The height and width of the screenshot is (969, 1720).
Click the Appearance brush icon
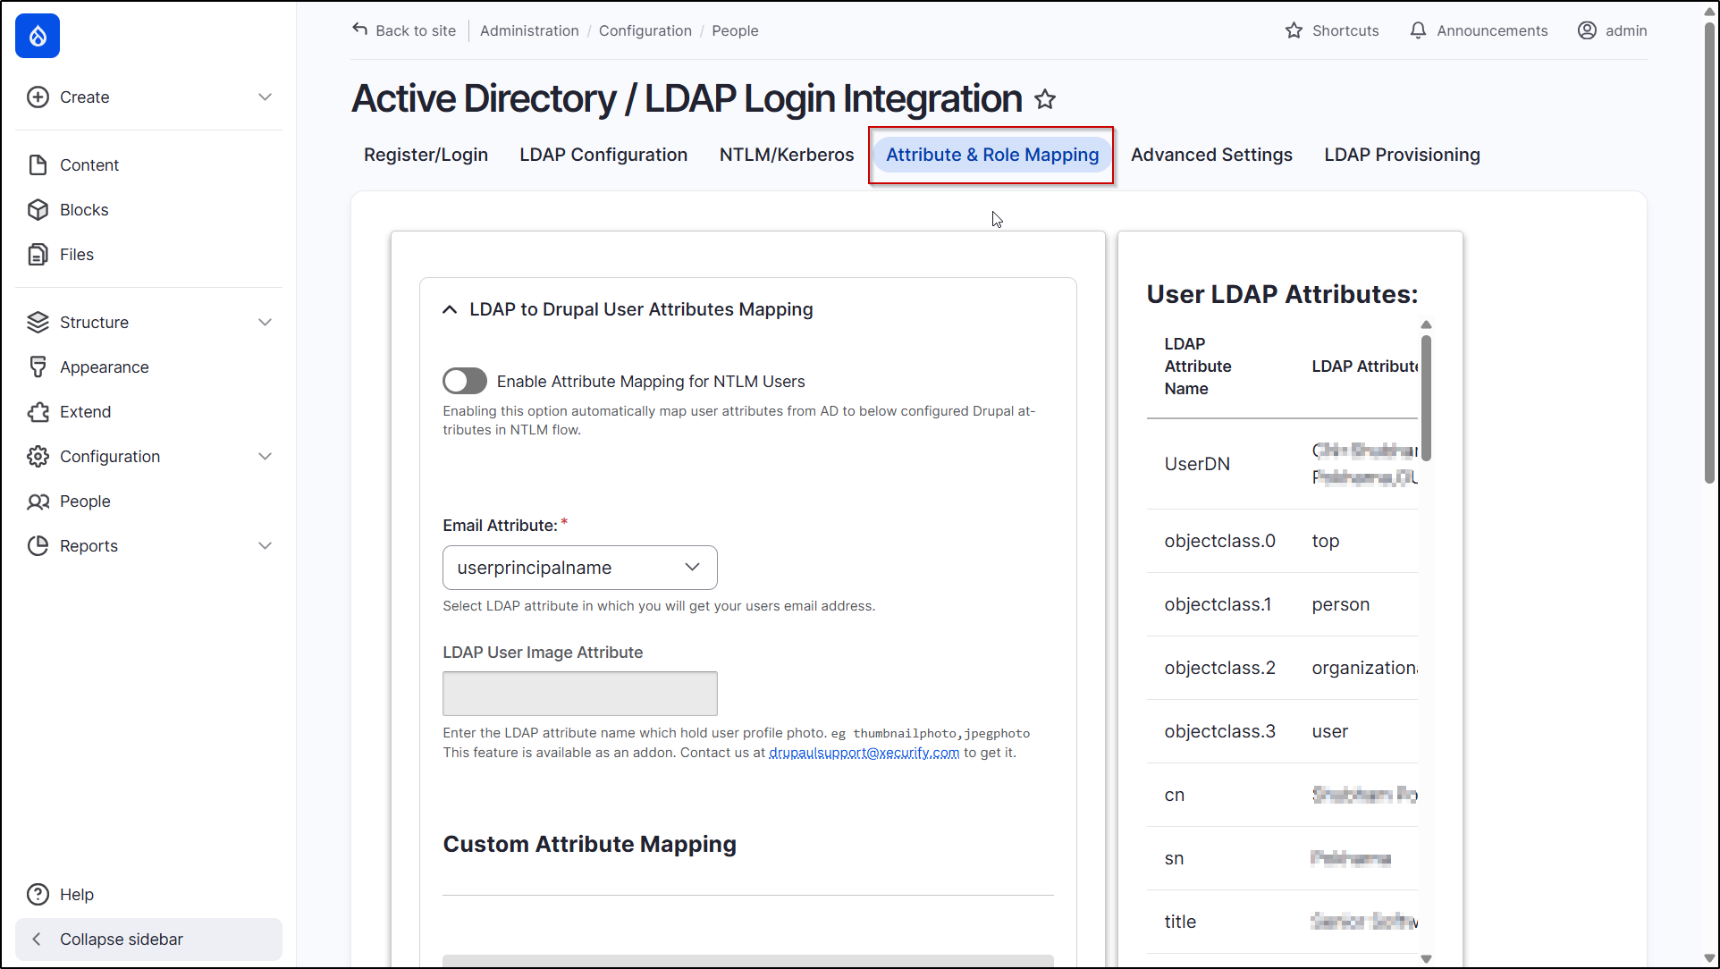(38, 367)
